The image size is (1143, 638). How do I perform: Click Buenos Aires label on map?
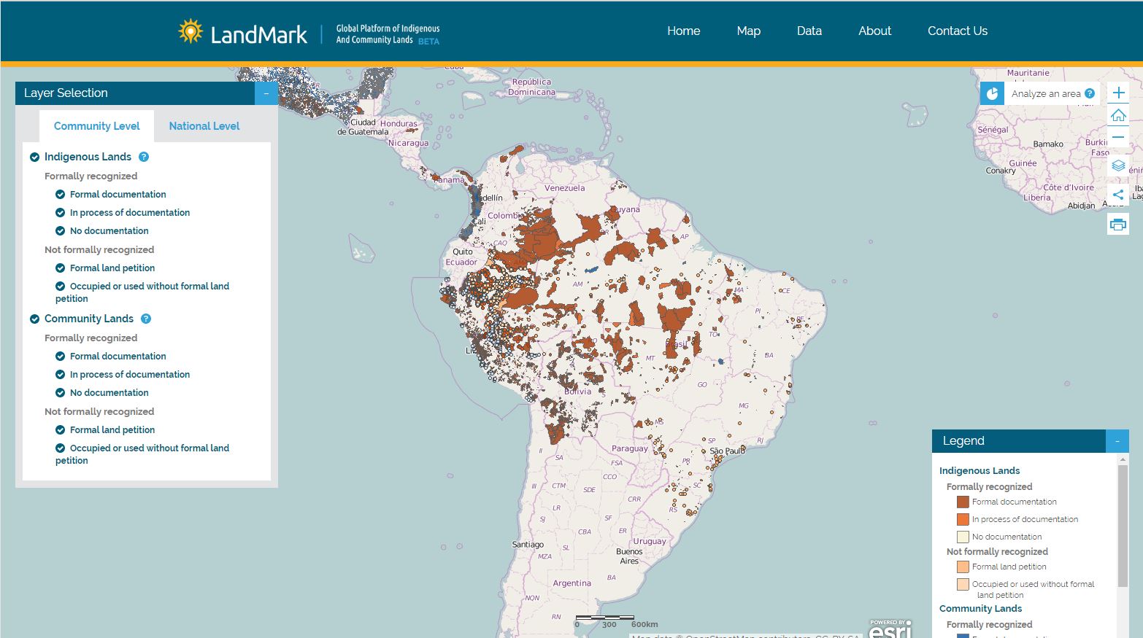(x=629, y=556)
